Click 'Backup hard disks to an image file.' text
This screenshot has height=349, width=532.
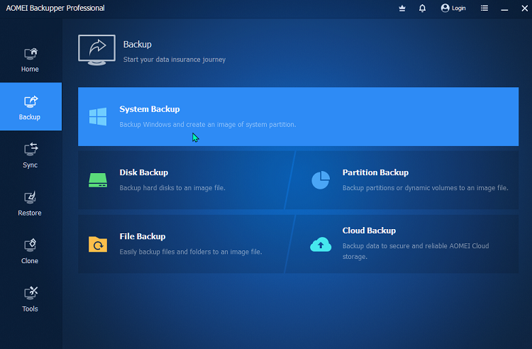172,188
